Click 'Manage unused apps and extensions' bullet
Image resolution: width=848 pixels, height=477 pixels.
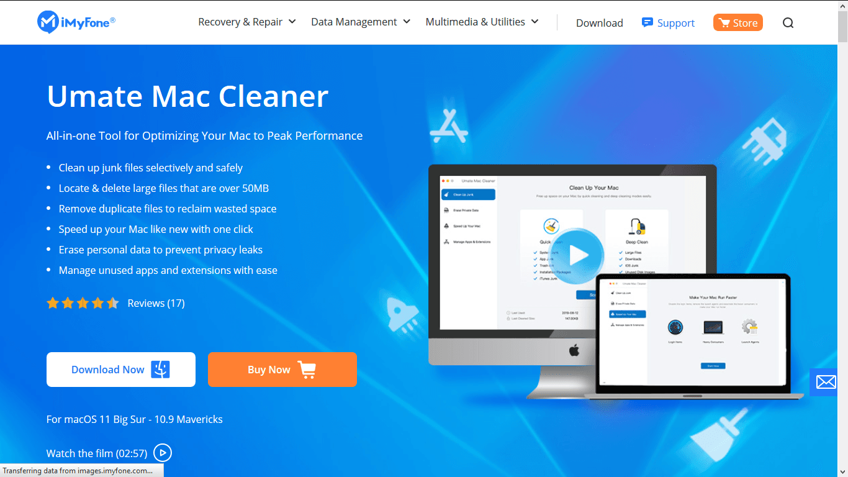coord(168,270)
